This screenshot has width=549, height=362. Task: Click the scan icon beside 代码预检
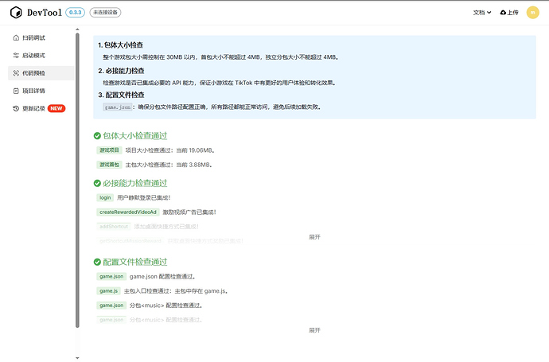[x=16, y=73]
